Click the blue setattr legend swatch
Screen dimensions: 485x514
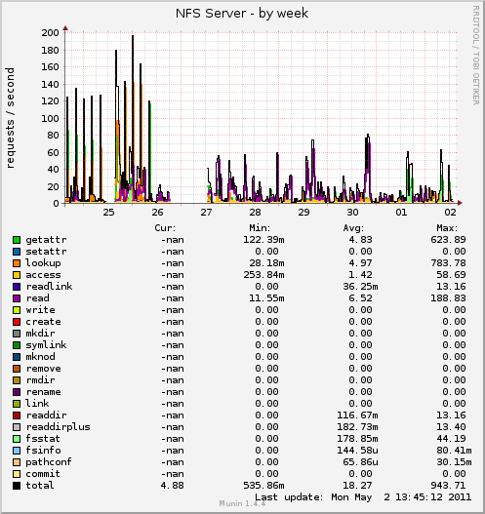pos(17,252)
